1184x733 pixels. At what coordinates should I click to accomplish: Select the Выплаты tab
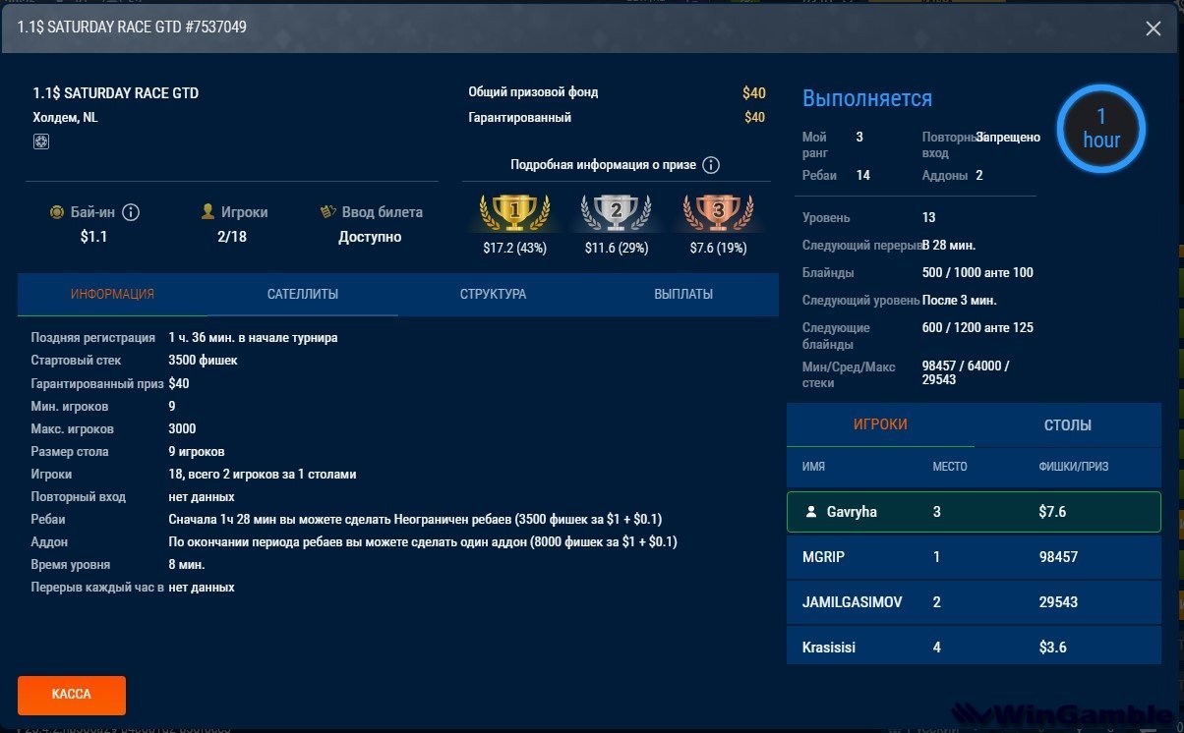click(x=683, y=295)
